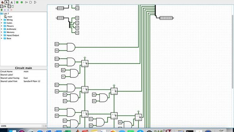Select the Y0 tunnel on Y splitter
Image resolution: width=234 pixels, height=132 pixels.
pos(77,18)
